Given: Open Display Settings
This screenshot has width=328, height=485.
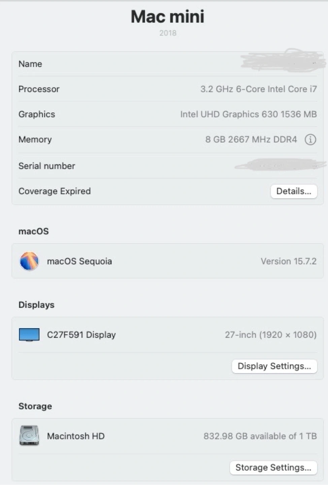Looking at the screenshot, I should (274, 366).
